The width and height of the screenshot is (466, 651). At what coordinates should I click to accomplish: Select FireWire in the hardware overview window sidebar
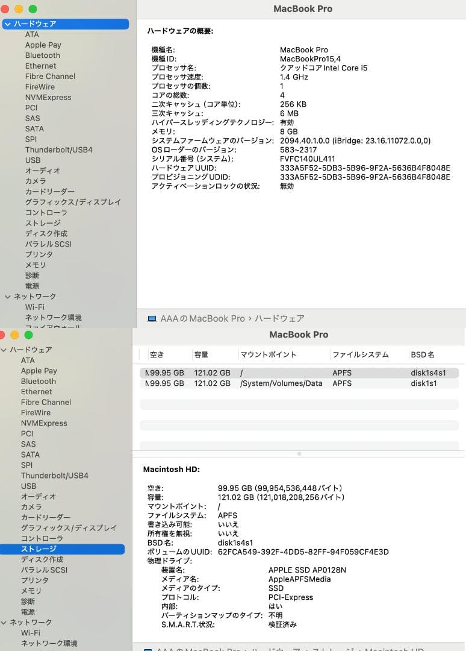point(40,87)
